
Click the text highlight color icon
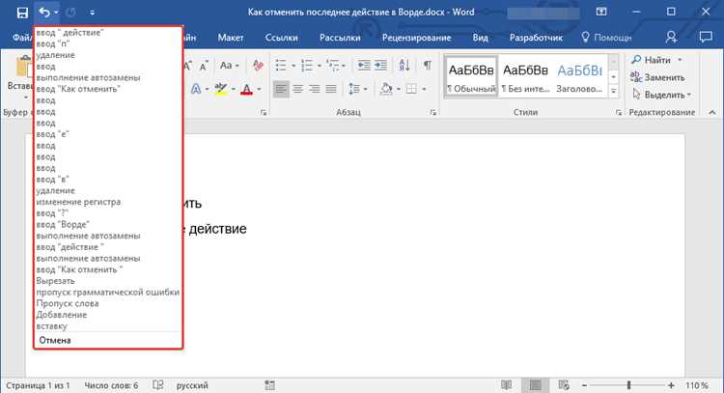click(x=221, y=89)
